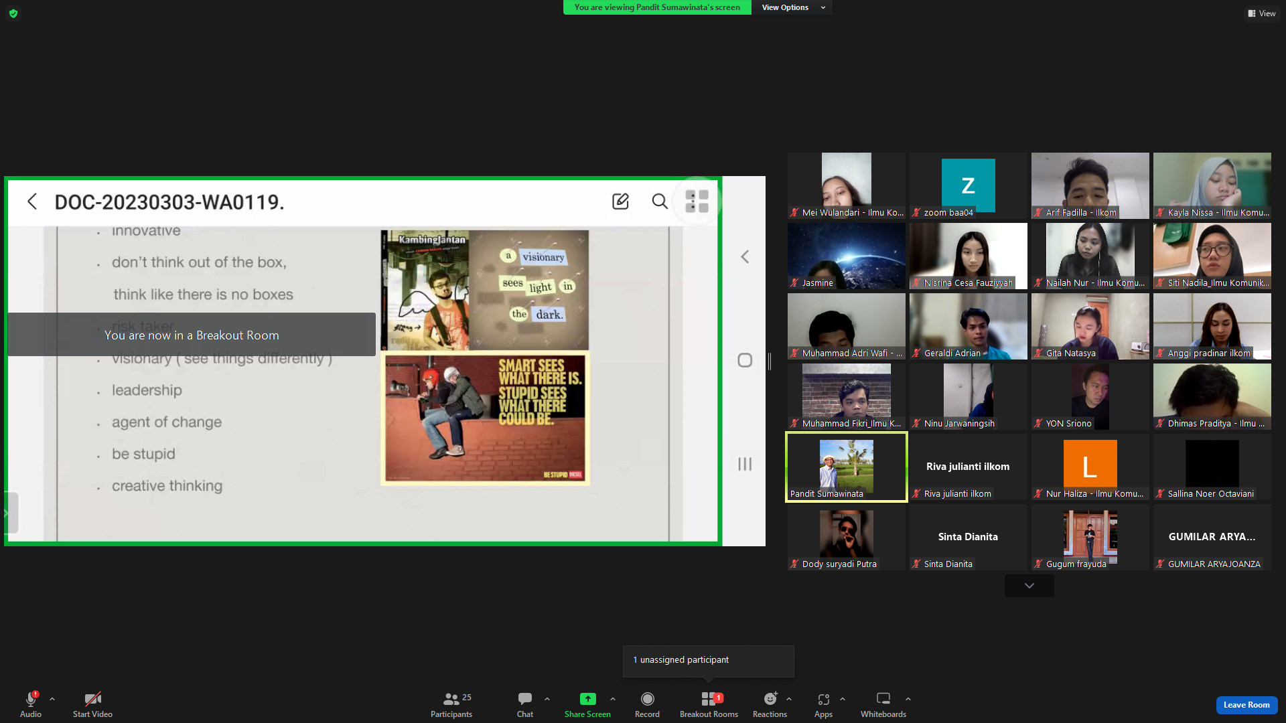Click the Leave Room button

tap(1246, 705)
